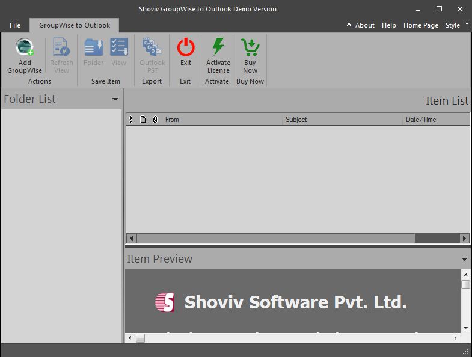The image size is (472, 357).
Task: Expand the Item Preview dropdown arrow
Action: (x=464, y=259)
